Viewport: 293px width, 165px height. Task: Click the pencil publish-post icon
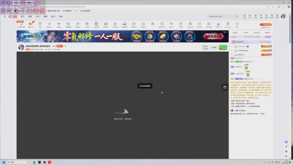(x=200, y=24)
